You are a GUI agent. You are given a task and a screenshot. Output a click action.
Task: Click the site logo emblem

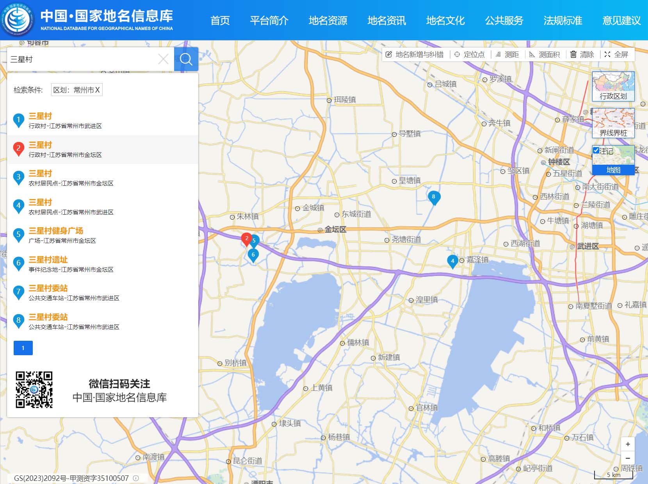coord(18,20)
